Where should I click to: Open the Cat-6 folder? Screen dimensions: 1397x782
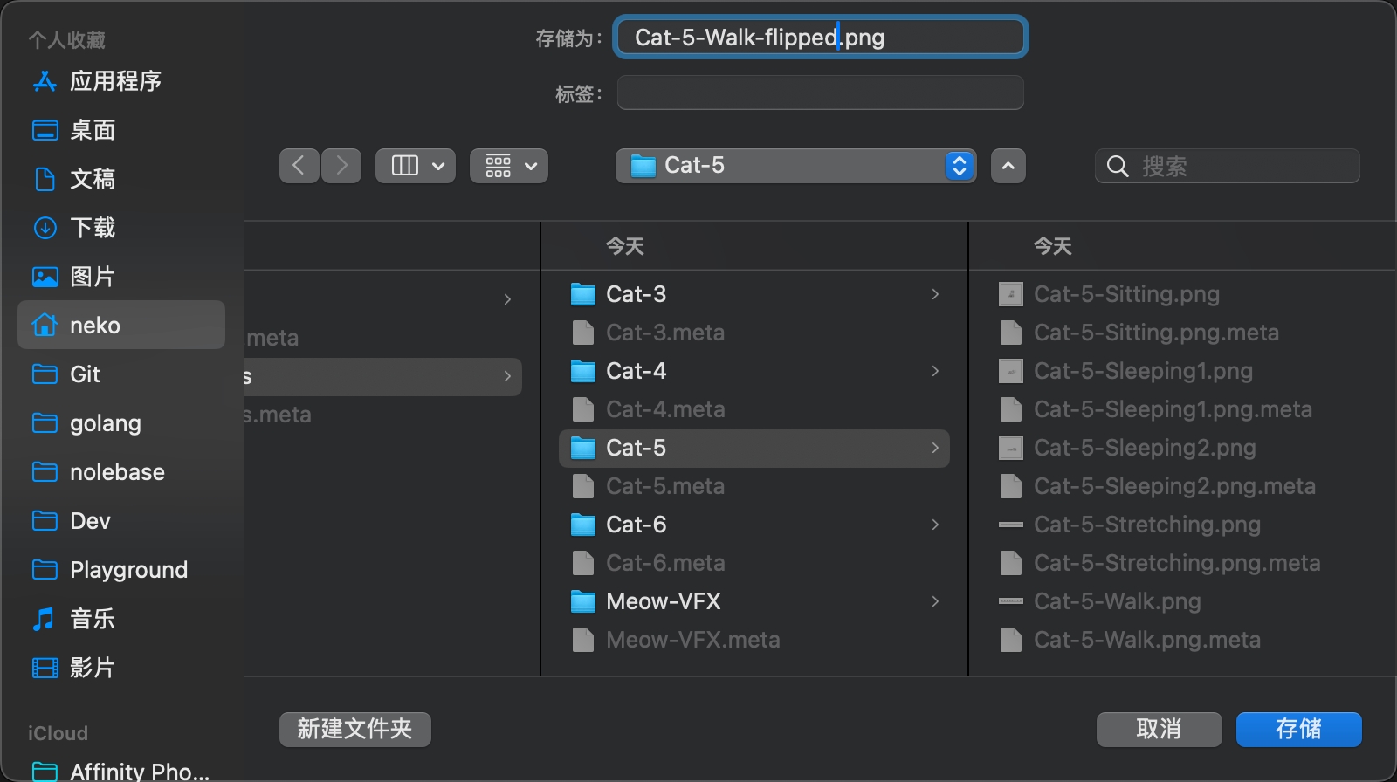(x=636, y=525)
